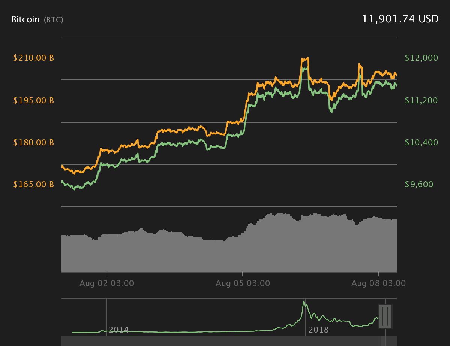Viewport: 450px width, 346px height.
Task: Click the range selector handle in navigator
Action: pos(385,316)
